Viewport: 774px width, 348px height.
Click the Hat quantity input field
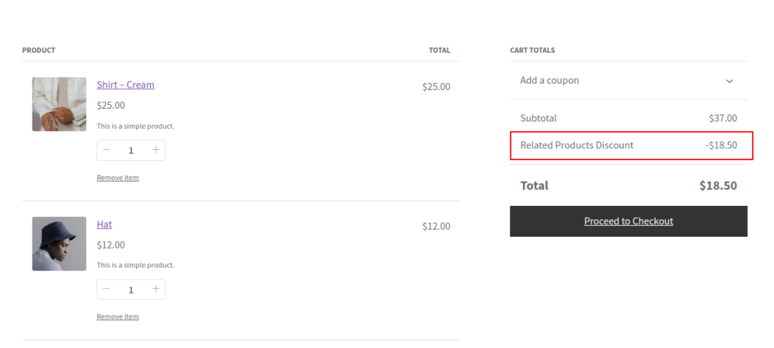tap(131, 290)
